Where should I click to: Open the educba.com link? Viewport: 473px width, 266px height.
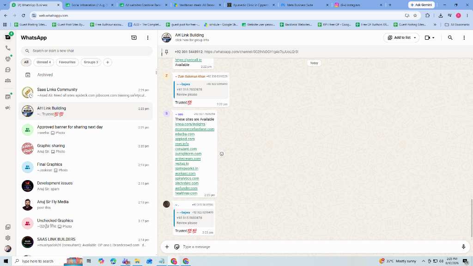click(x=185, y=134)
